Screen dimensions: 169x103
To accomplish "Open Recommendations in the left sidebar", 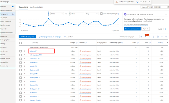I will (x=6, y=10).
